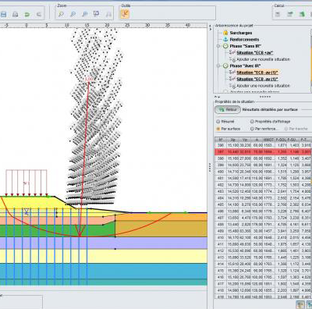Select the Surcharges tree item
The image size is (312, 309).
click(241, 33)
